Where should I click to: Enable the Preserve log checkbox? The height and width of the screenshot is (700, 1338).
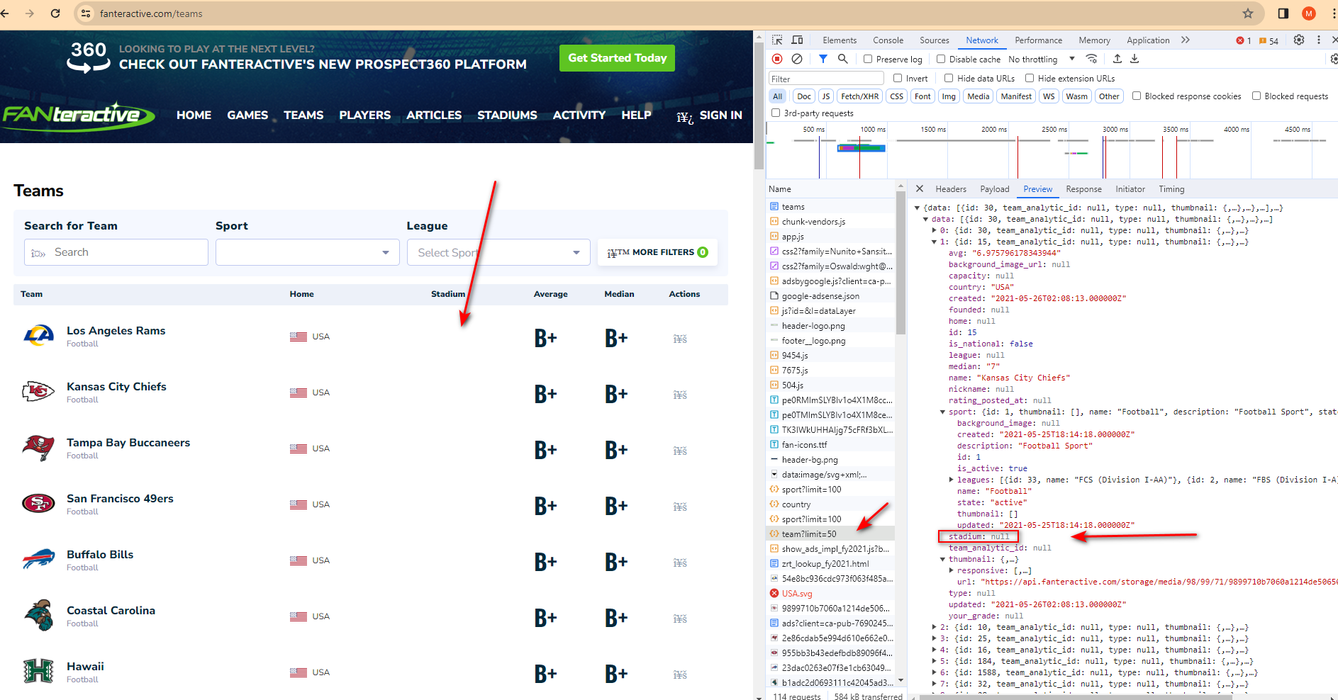868,59
